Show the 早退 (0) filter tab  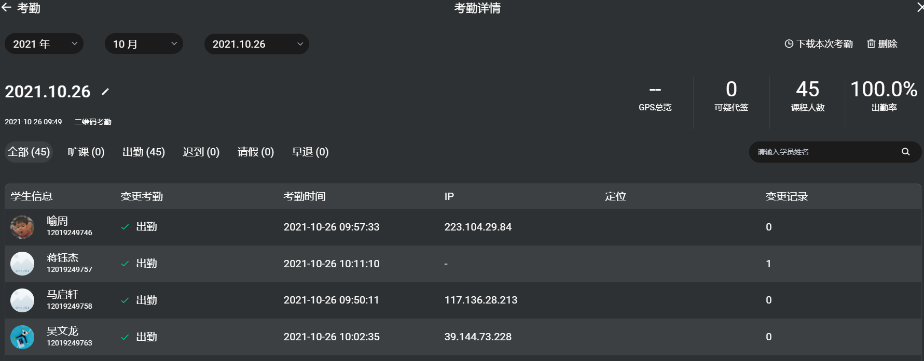(310, 152)
